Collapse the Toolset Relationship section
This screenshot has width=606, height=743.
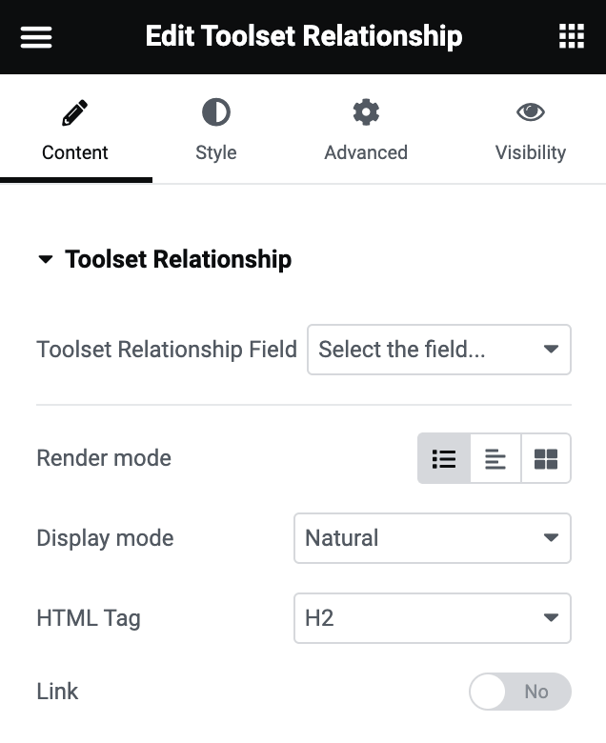(45, 259)
